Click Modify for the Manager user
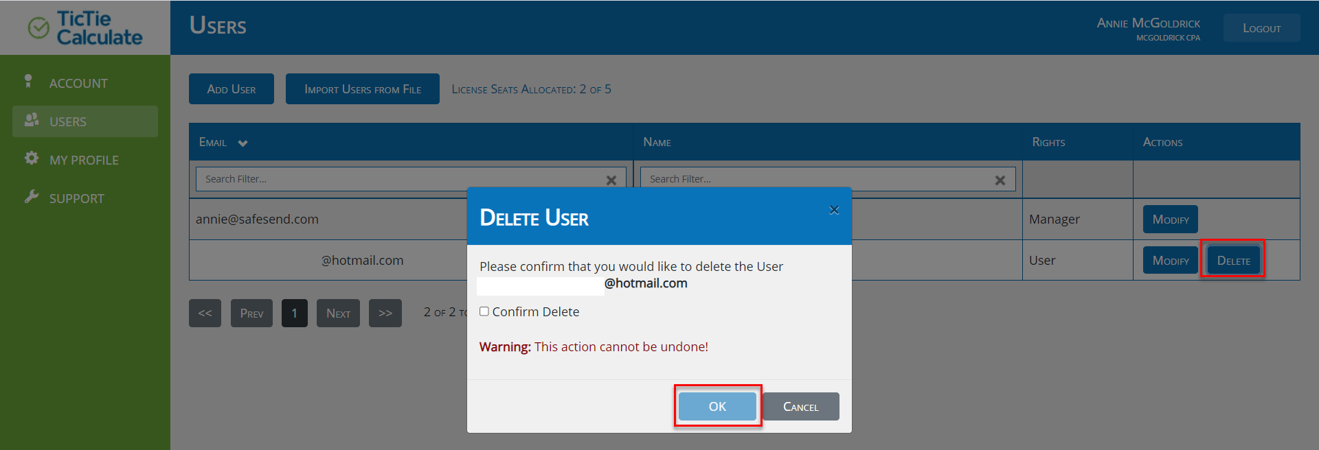Screen dimensions: 1319x450 click(x=1171, y=220)
